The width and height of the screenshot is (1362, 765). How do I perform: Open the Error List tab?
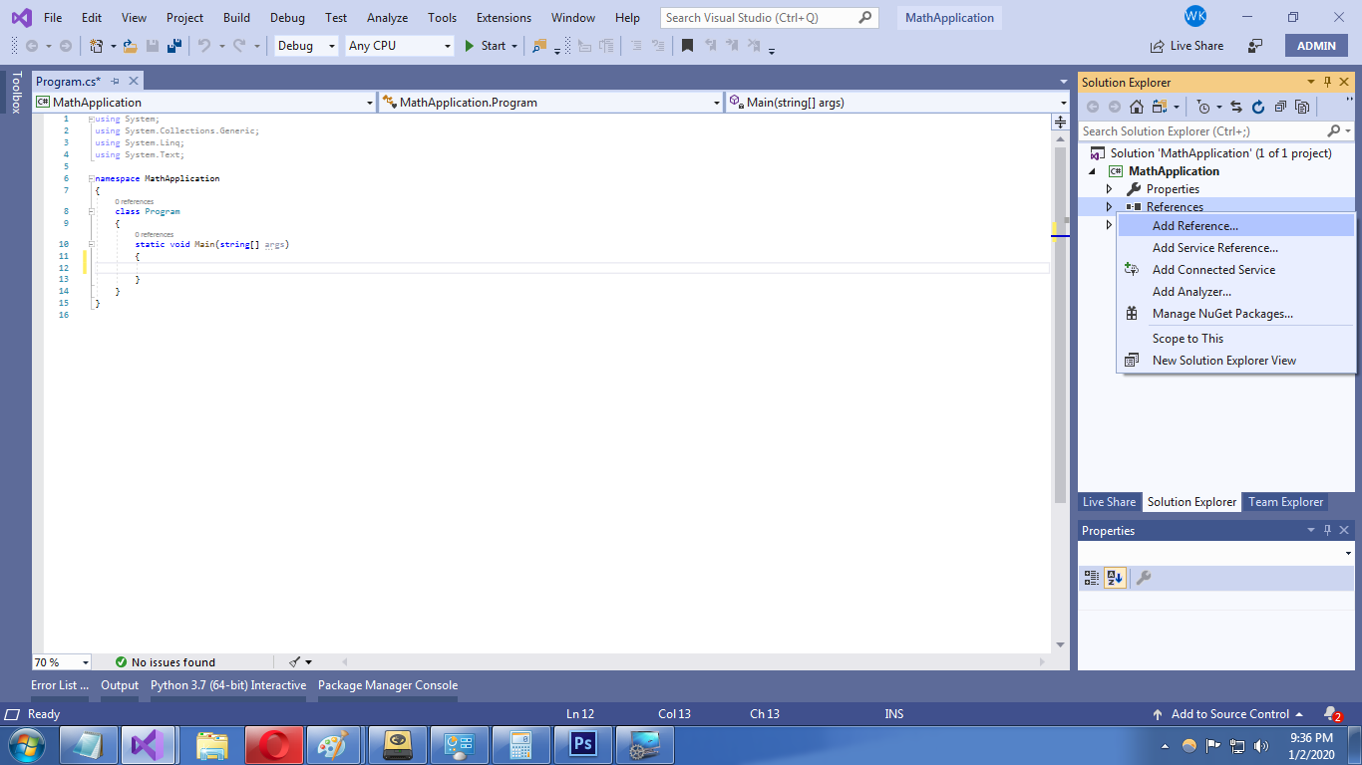point(60,685)
